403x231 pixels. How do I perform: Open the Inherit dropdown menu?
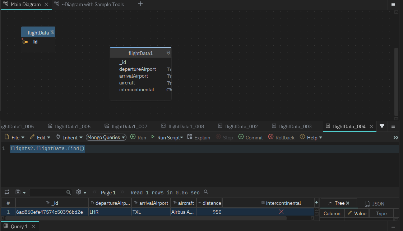[x=69, y=138]
